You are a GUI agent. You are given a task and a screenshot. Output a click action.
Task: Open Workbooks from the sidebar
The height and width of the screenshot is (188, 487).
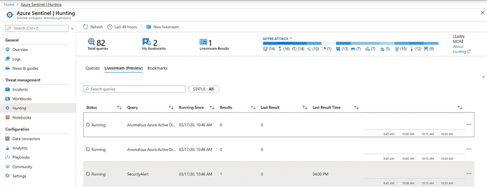pyautogui.click(x=22, y=98)
